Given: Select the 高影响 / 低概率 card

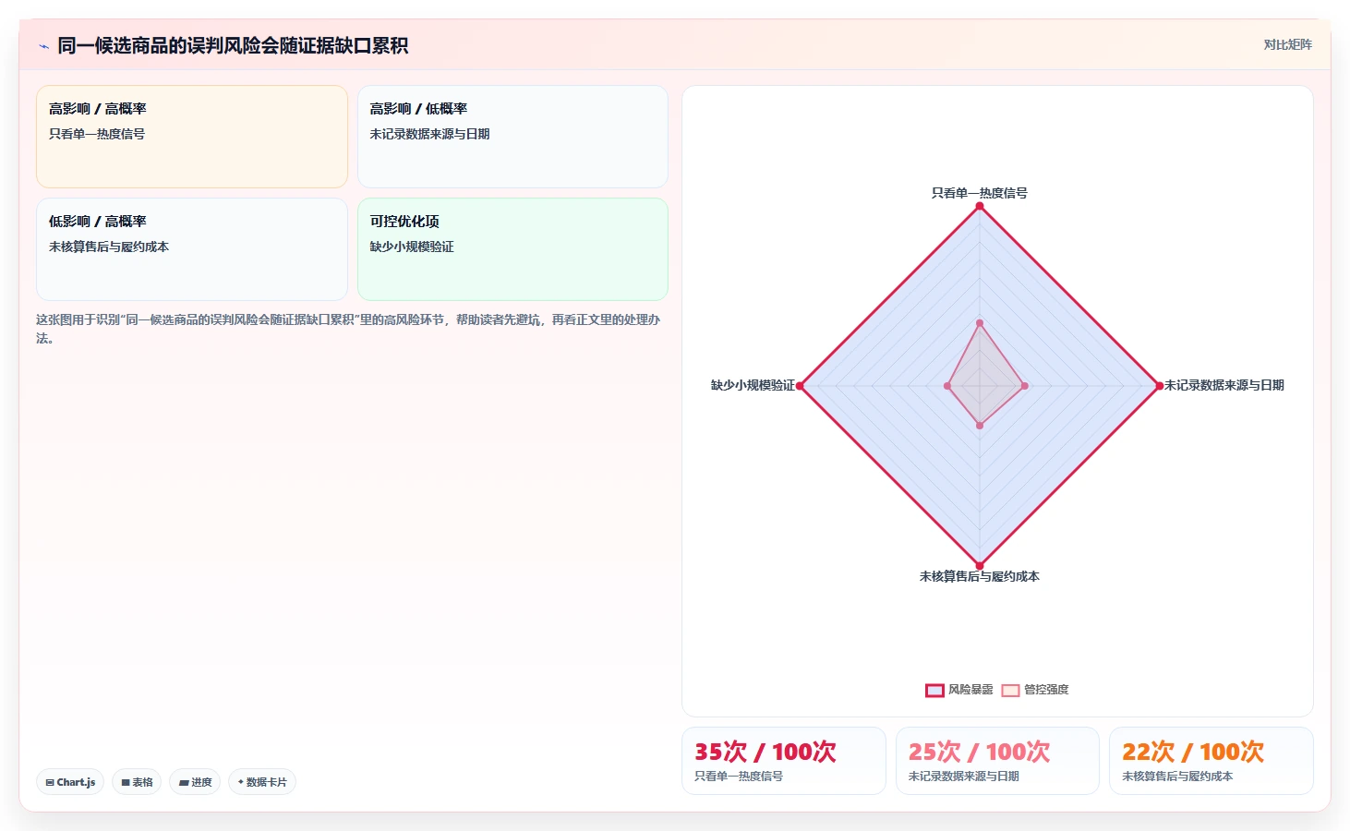Looking at the screenshot, I should pyautogui.click(x=512, y=137).
